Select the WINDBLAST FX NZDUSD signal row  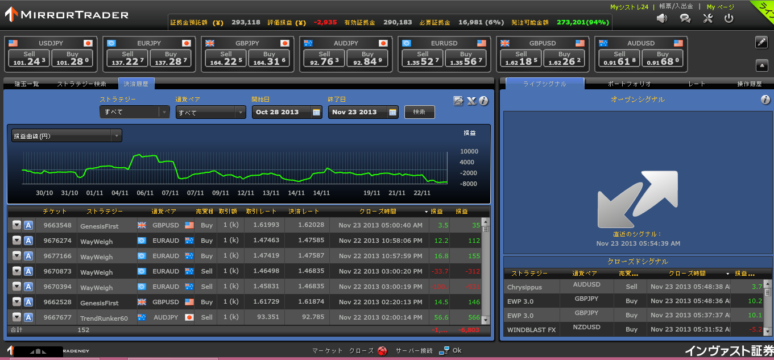[x=634, y=329]
